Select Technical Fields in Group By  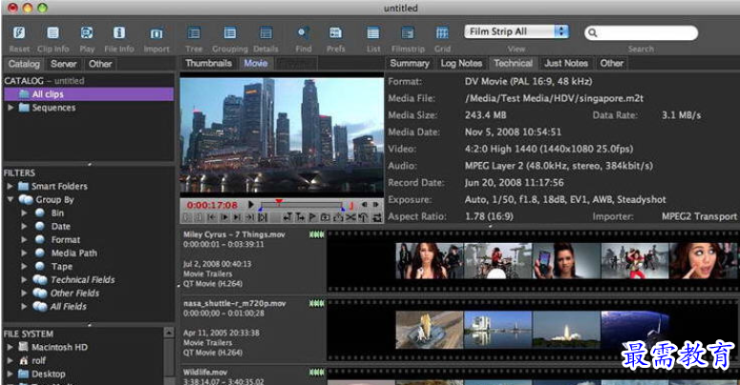[82, 279]
